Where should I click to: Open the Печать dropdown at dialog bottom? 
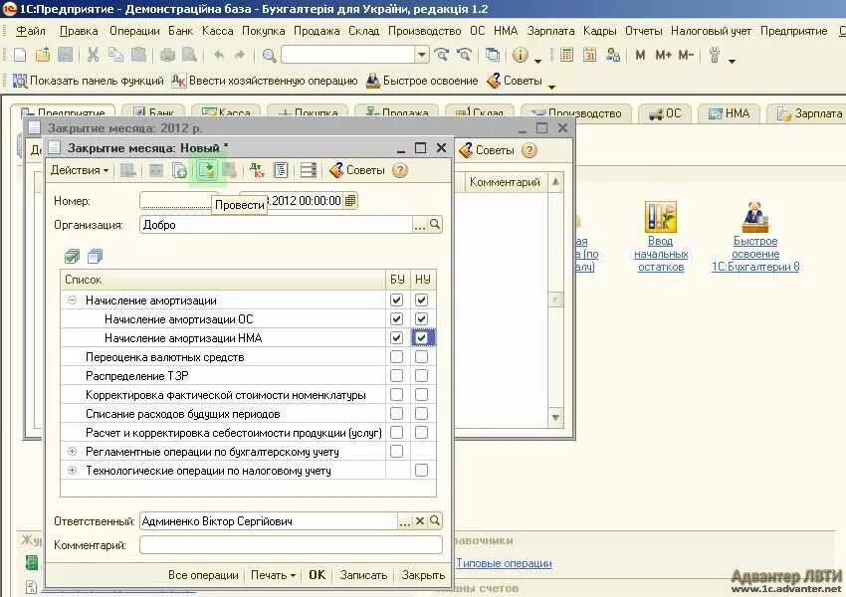(x=273, y=575)
